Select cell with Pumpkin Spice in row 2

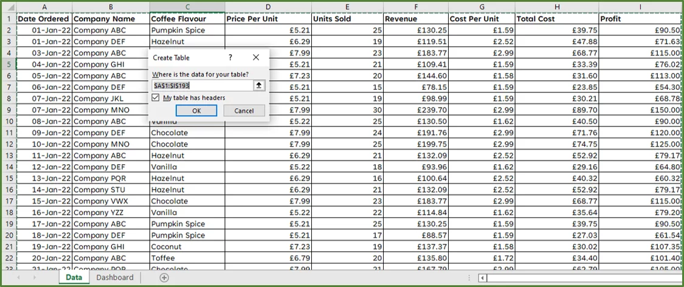click(187, 30)
